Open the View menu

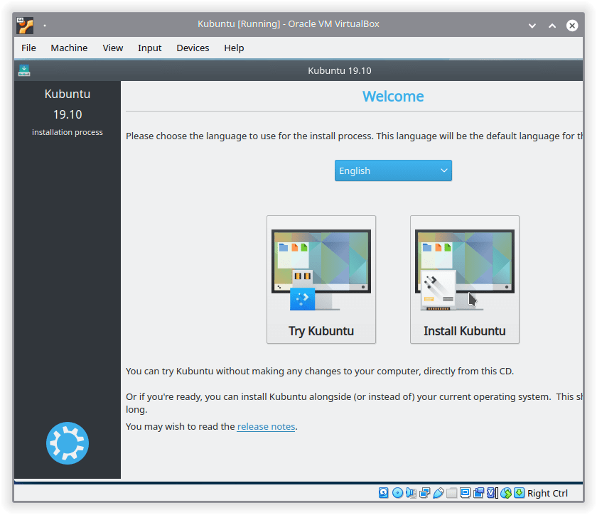tap(113, 48)
